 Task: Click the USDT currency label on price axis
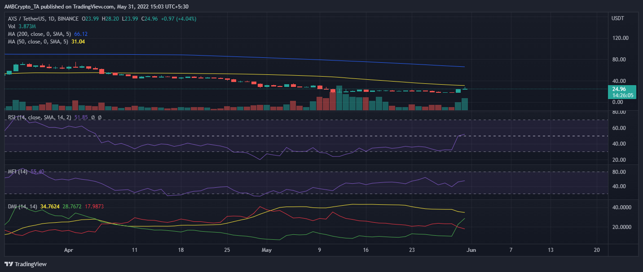(618, 18)
